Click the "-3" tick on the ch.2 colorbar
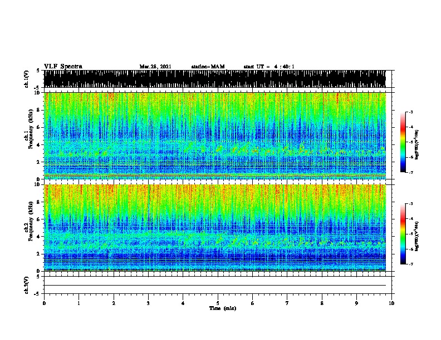 tap(410, 204)
